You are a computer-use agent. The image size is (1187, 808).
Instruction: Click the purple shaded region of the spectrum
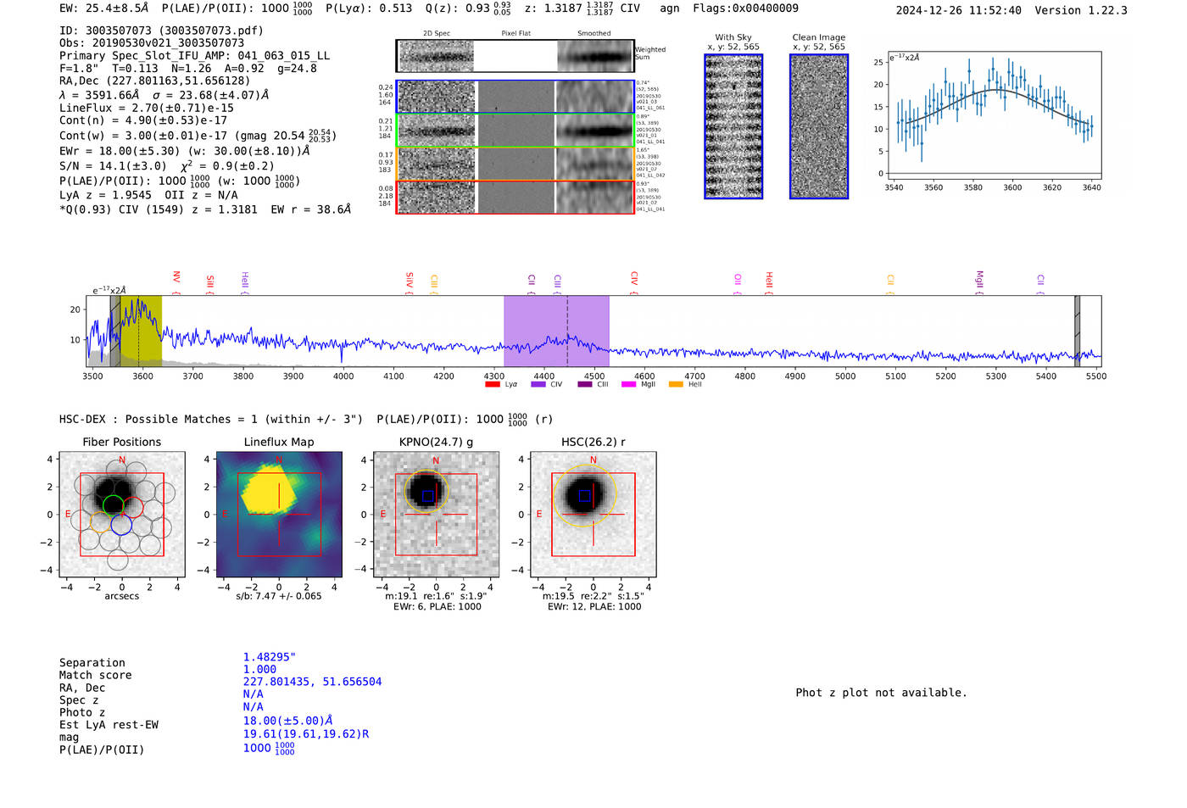click(556, 331)
